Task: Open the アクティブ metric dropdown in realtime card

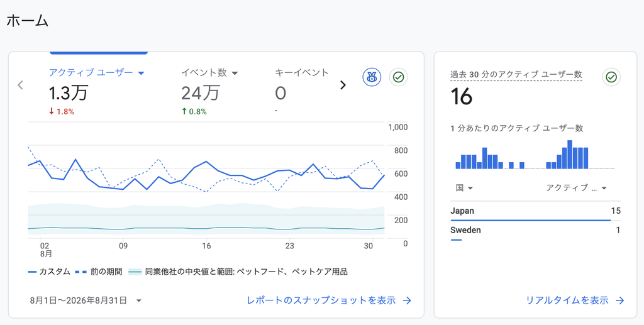Action: point(576,188)
